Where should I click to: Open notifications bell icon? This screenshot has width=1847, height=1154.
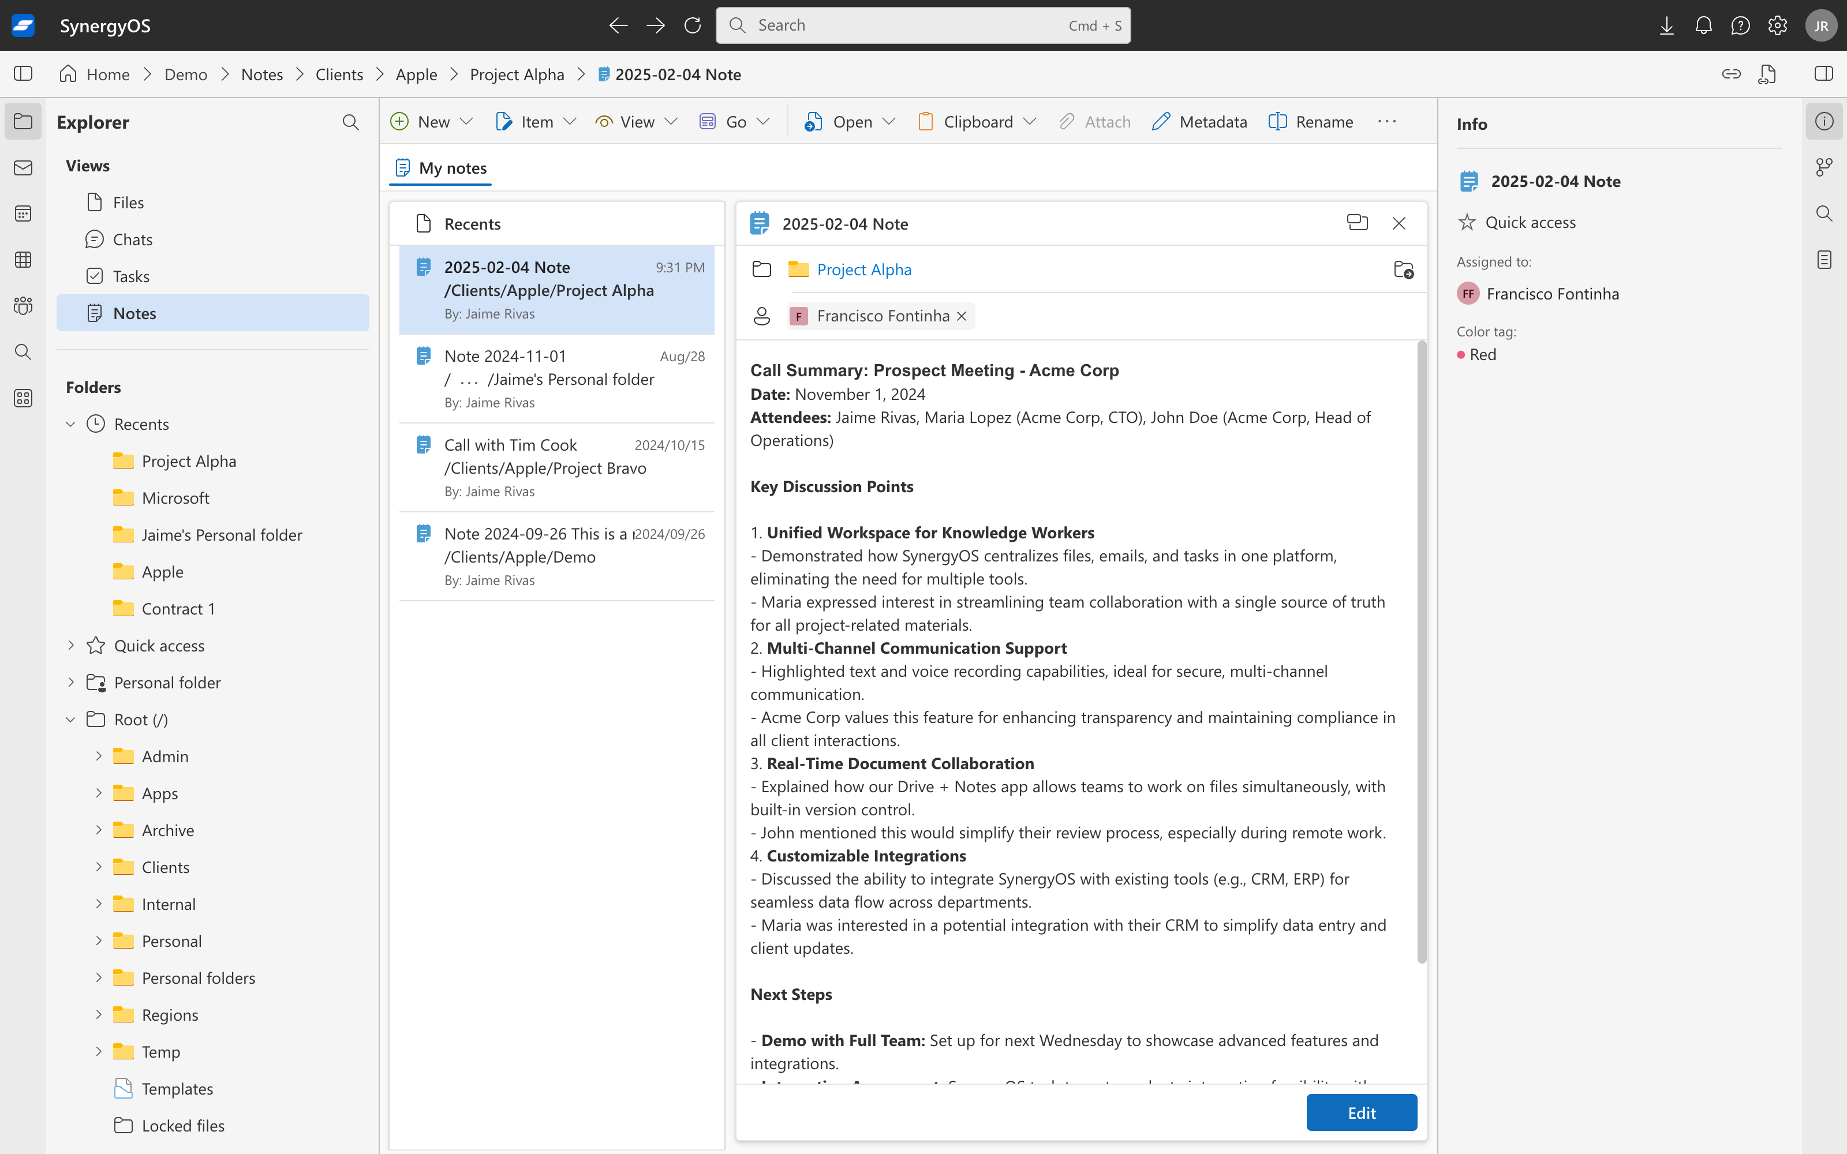(1703, 25)
